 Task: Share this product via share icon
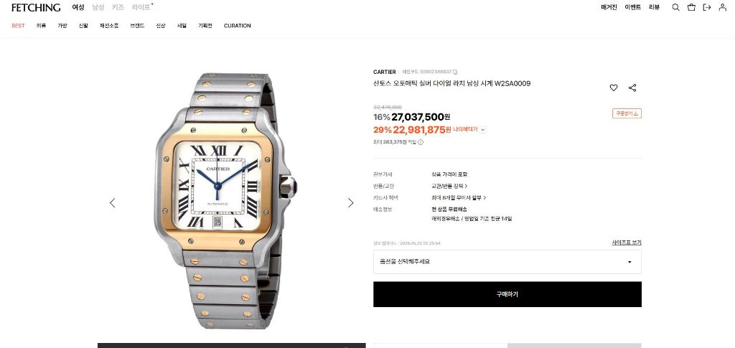coord(632,88)
